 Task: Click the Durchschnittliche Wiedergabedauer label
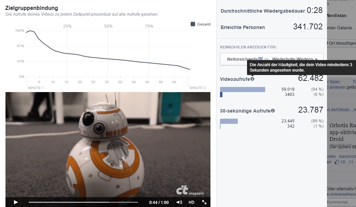[x=263, y=11]
